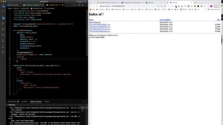Bookmark this page with star icon
This screenshot has height=125, width=223.
[x=165, y=6]
